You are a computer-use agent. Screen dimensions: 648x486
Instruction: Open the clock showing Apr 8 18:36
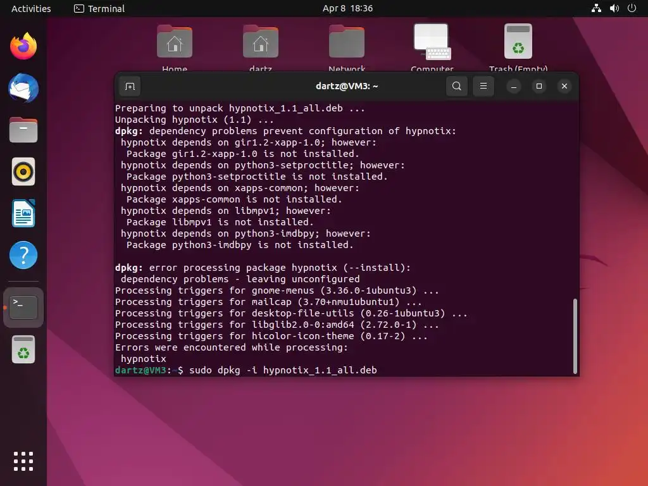click(347, 8)
